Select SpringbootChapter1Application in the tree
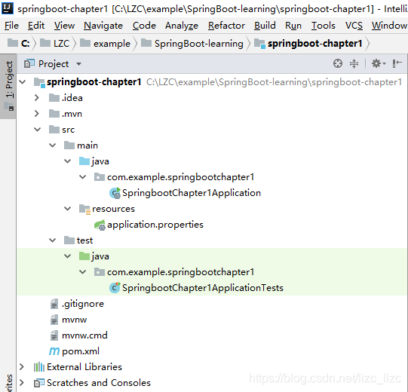408x392 pixels. click(x=192, y=193)
